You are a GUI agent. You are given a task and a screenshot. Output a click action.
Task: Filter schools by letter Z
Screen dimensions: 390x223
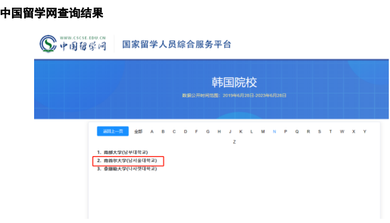[x=234, y=142]
